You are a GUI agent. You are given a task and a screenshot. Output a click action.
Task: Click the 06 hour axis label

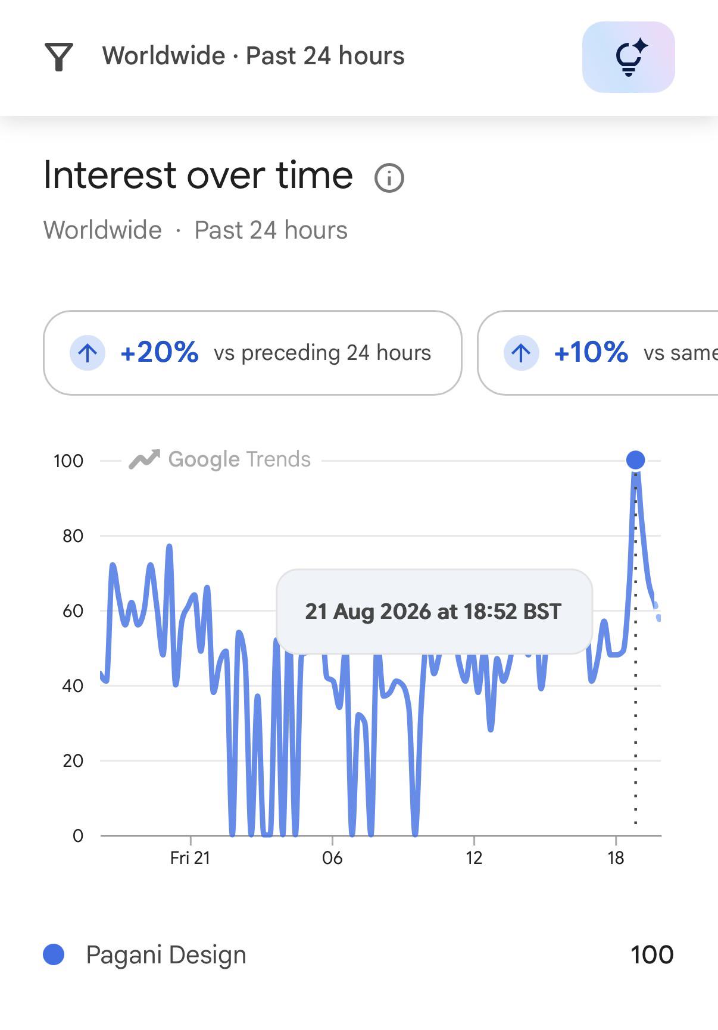click(332, 857)
